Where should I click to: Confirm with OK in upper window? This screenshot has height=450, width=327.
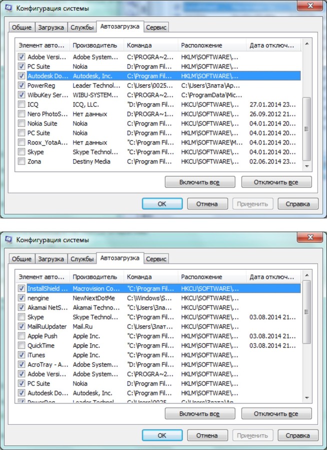click(162, 204)
